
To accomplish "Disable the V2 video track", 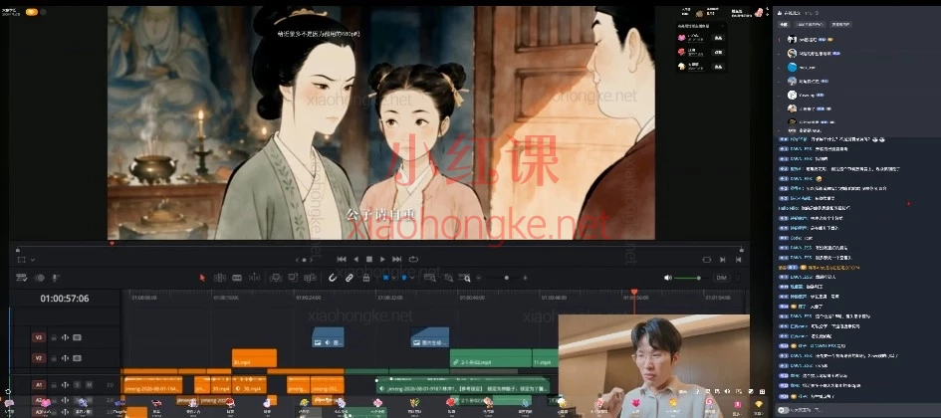I will click(x=77, y=358).
